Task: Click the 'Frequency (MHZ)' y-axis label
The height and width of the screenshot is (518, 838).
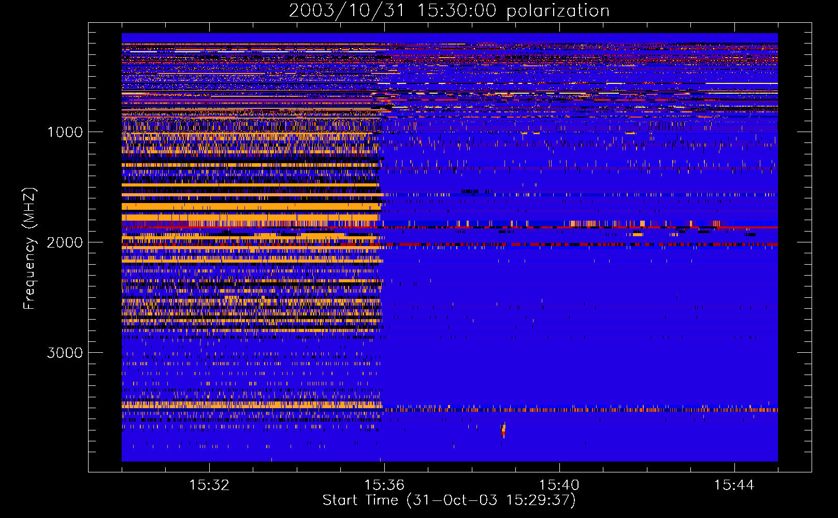Action: (30, 249)
